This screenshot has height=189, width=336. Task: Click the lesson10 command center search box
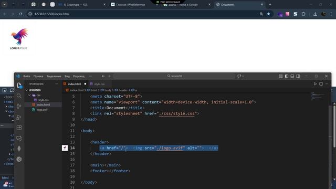pos(174,76)
